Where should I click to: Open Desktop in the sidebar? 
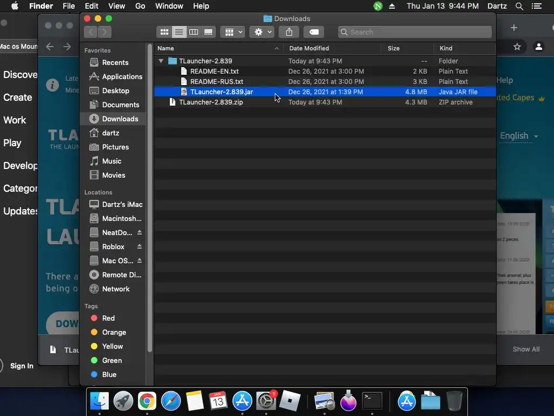(113, 90)
